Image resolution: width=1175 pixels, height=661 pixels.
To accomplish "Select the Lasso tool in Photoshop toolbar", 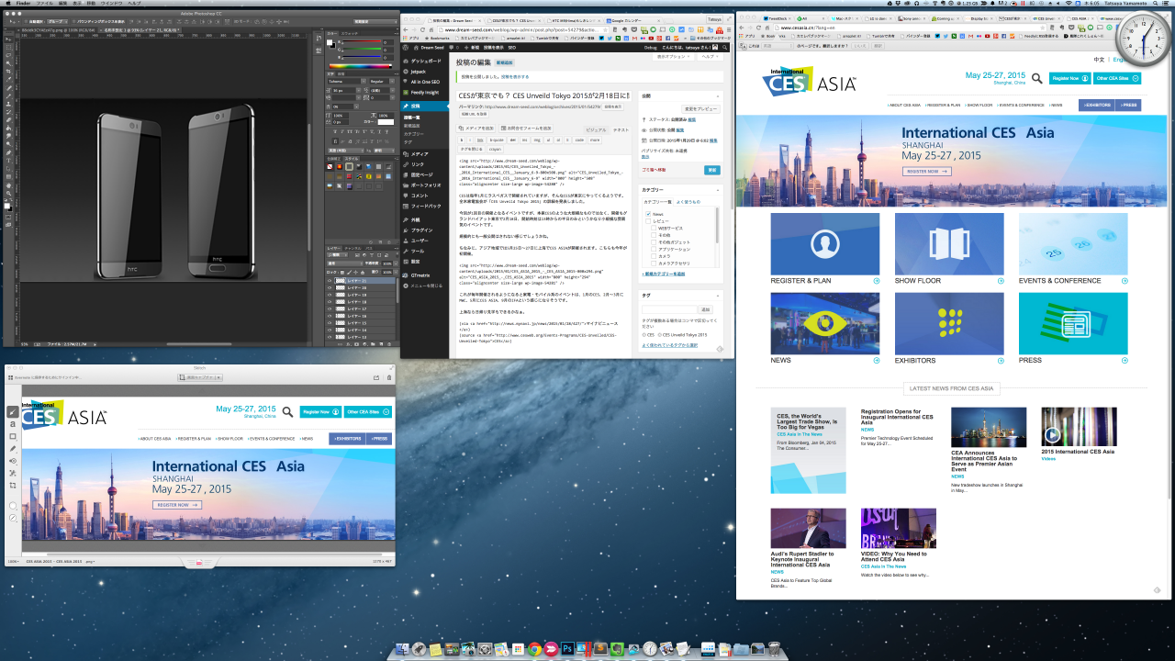I will click(8, 55).
